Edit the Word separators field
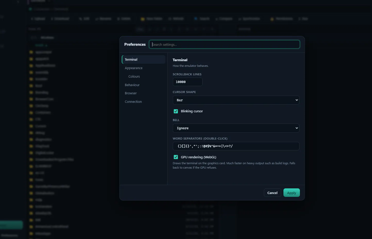 236,146
